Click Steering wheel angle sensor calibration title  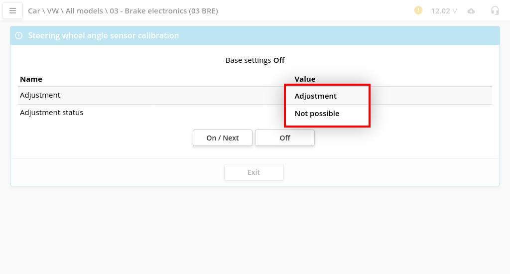(x=103, y=36)
